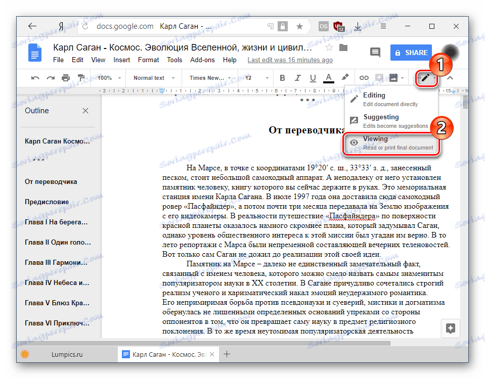
Task: Open the pencil editing mode button
Action: (x=426, y=78)
